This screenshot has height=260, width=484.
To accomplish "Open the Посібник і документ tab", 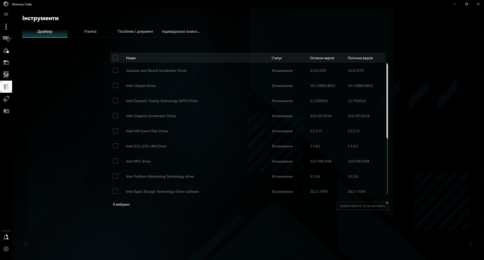I will [136, 31].
